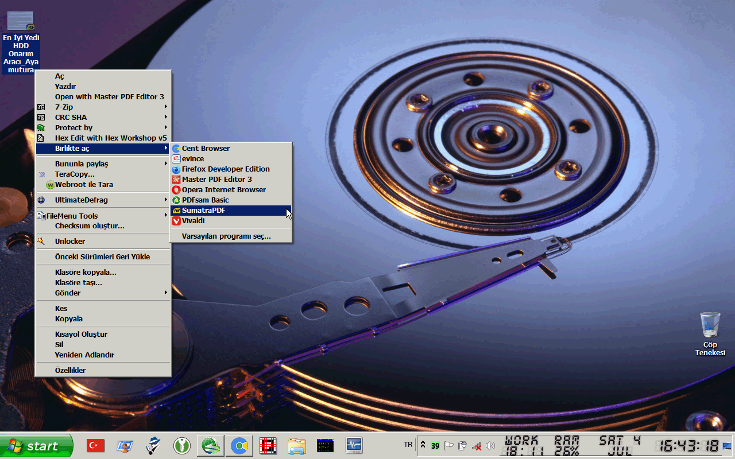Open with Vivaldi
Image resolution: width=735 pixels, height=459 pixels.
tap(231, 220)
